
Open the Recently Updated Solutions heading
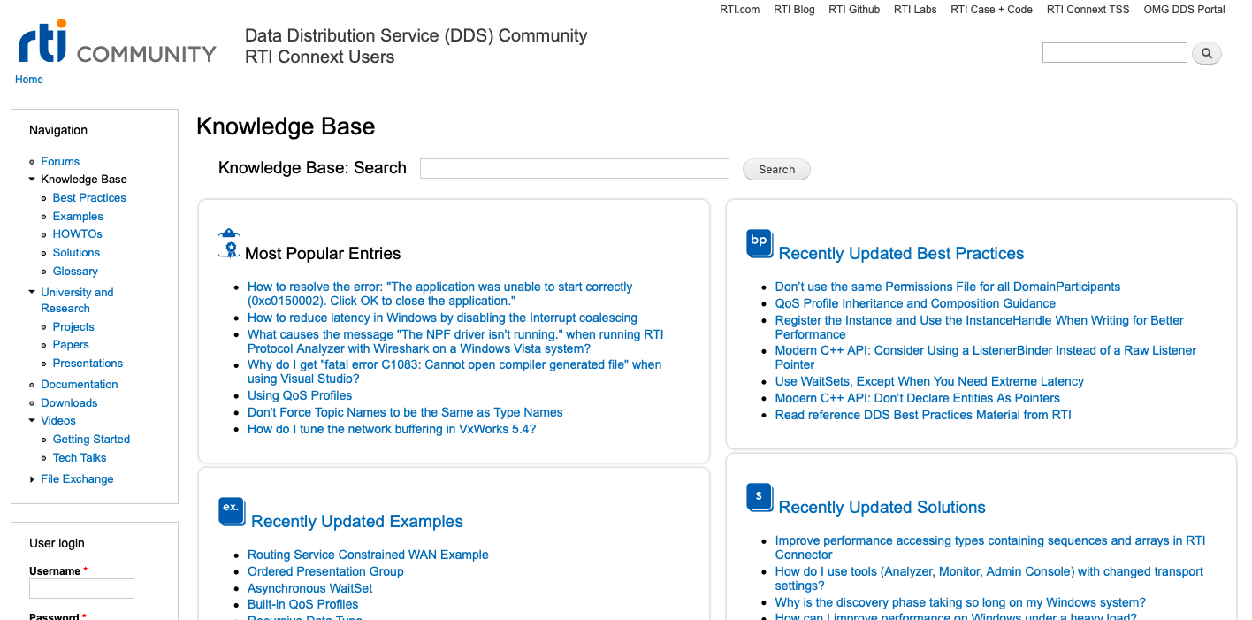(x=882, y=508)
